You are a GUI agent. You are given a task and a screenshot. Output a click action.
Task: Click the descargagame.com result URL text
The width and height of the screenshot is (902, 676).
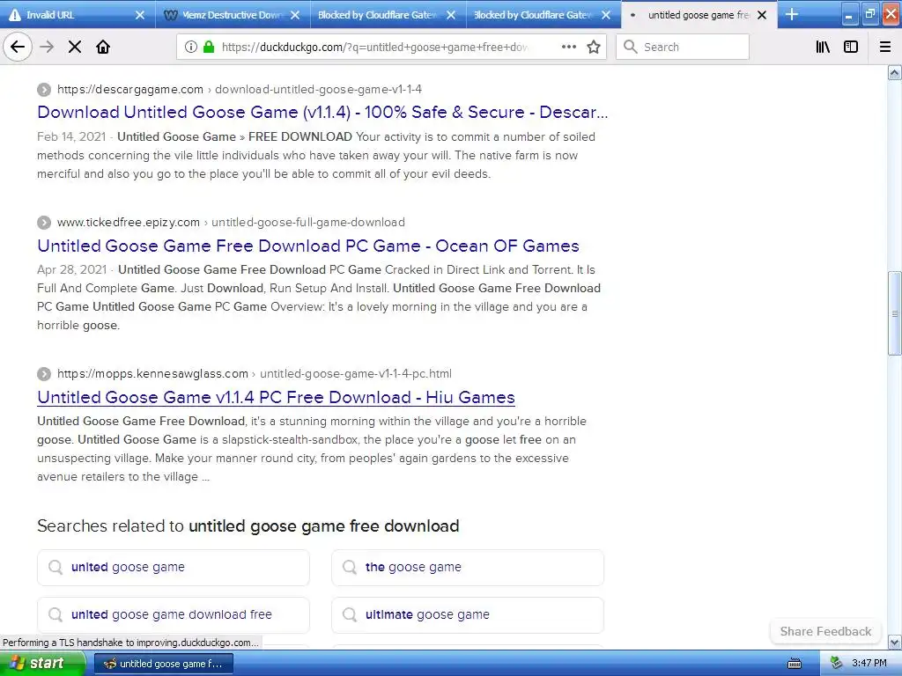(130, 90)
